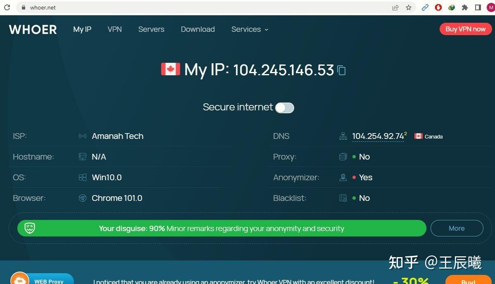Click the Anonymizer Yes value
Screen dimensions: 495x284
(366, 177)
